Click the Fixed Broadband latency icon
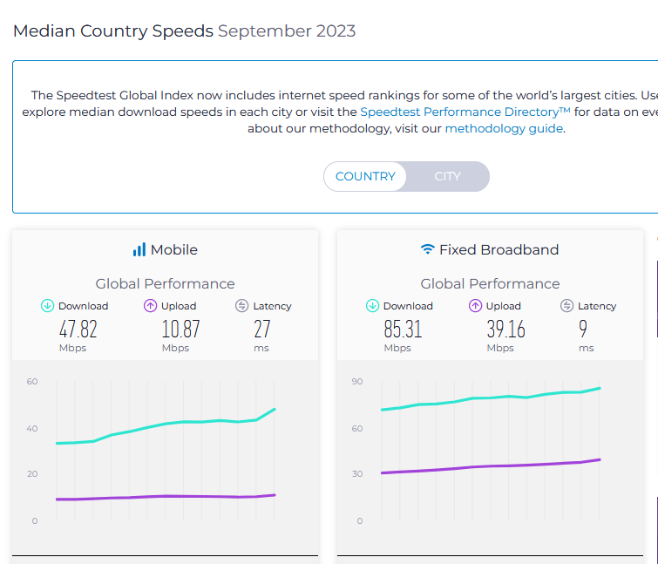Image resolution: width=658 pixels, height=564 pixels. [x=566, y=306]
